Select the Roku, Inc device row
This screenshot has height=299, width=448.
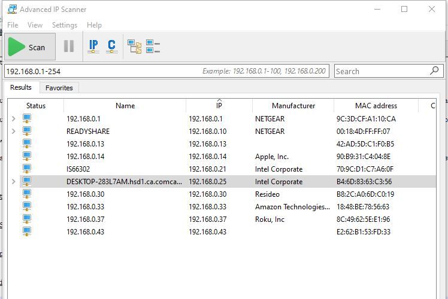pos(270,219)
